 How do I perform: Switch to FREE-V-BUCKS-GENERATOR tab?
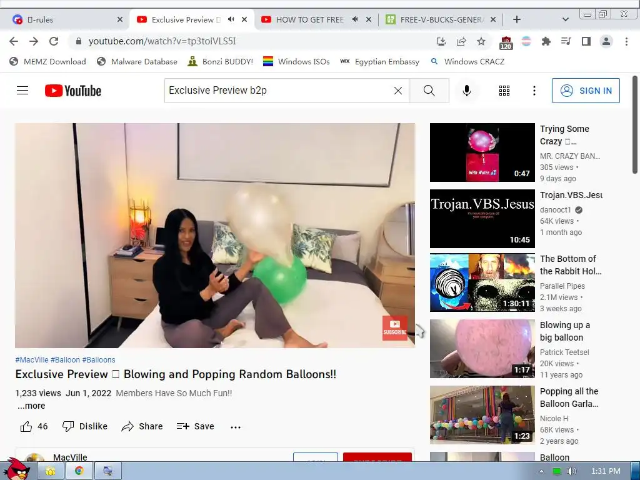pyautogui.click(x=442, y=19)
